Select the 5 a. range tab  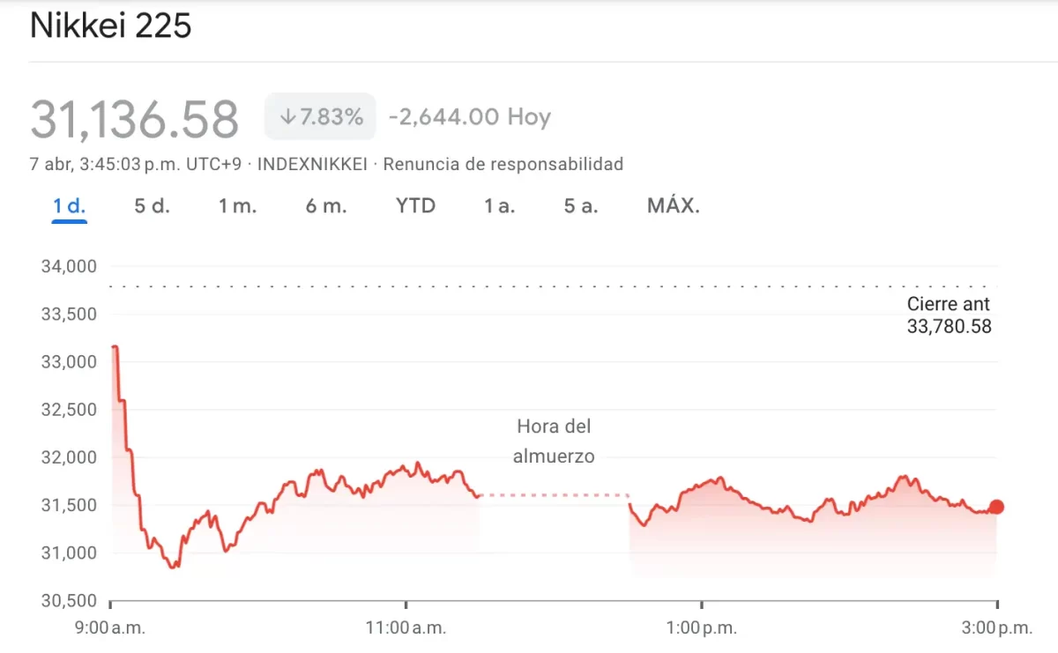click(x=581, y=206)
